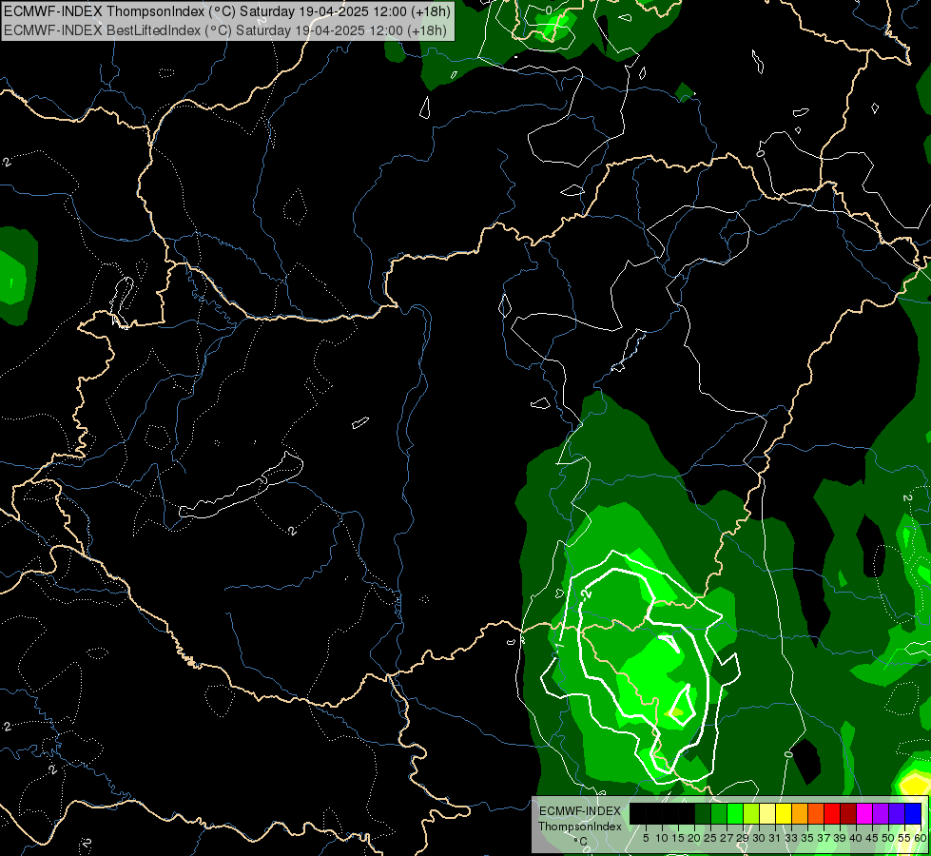Pick the medium green 25–27 legend swatch
This screenshot has width=931, height=856.
click(x=719, y=814)
